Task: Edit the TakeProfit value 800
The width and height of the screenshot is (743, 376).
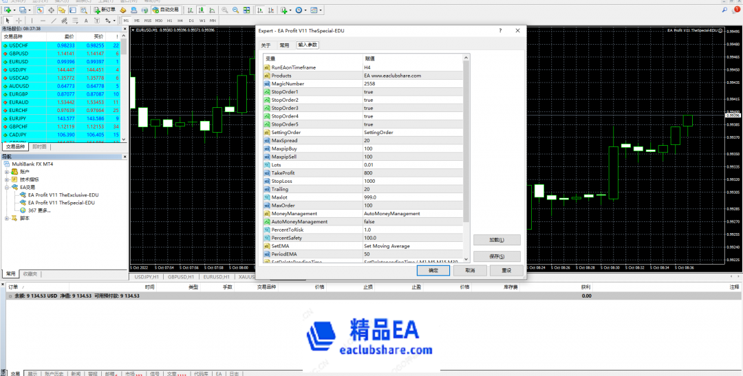Action: 412,173
